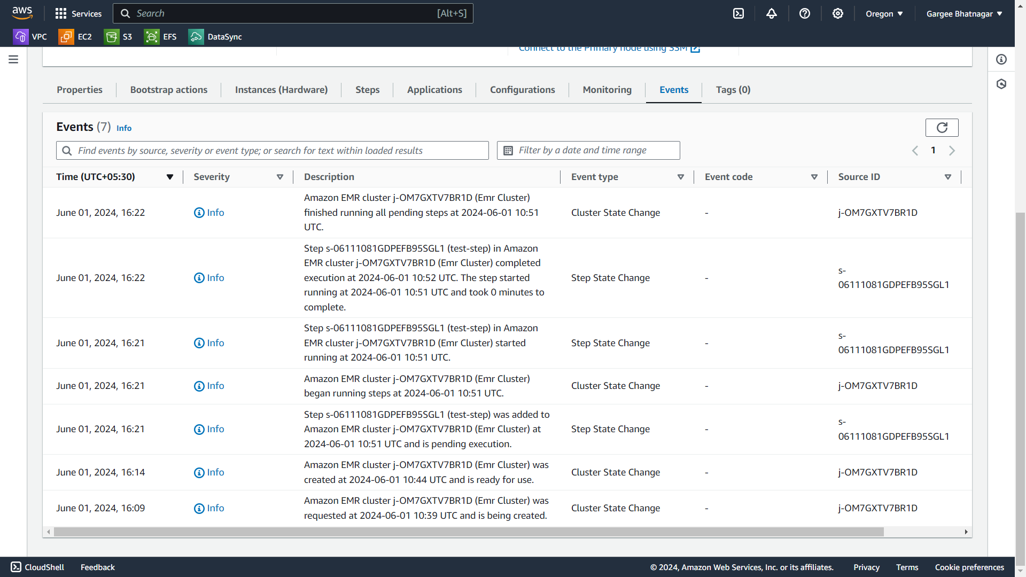Open the DataSync service shortcut icon
This screenshot has width=1026, height=577.
coord(196,37)
